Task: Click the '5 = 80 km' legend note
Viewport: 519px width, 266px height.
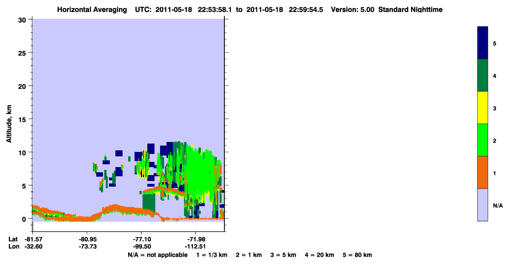Action: click(x=357, y=255)
